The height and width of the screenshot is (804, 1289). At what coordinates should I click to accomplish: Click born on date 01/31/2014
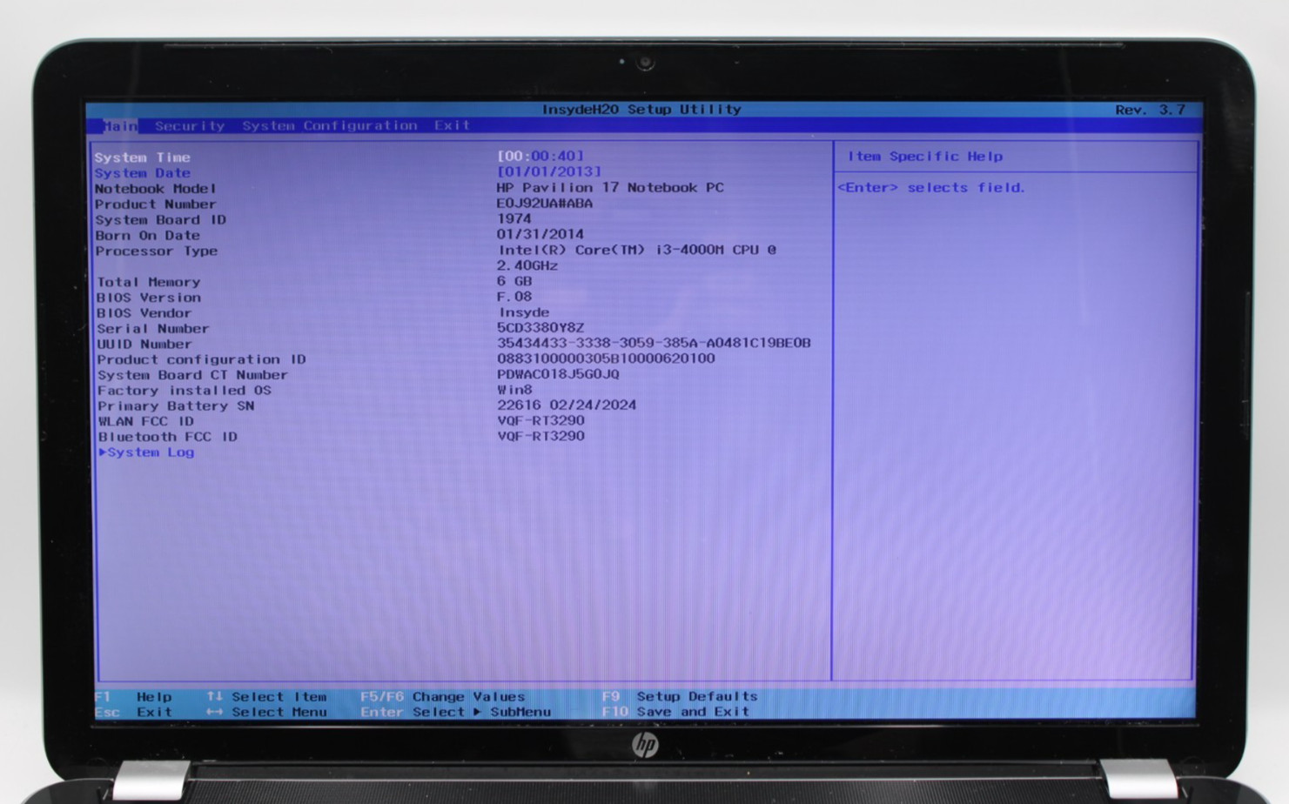540,235
